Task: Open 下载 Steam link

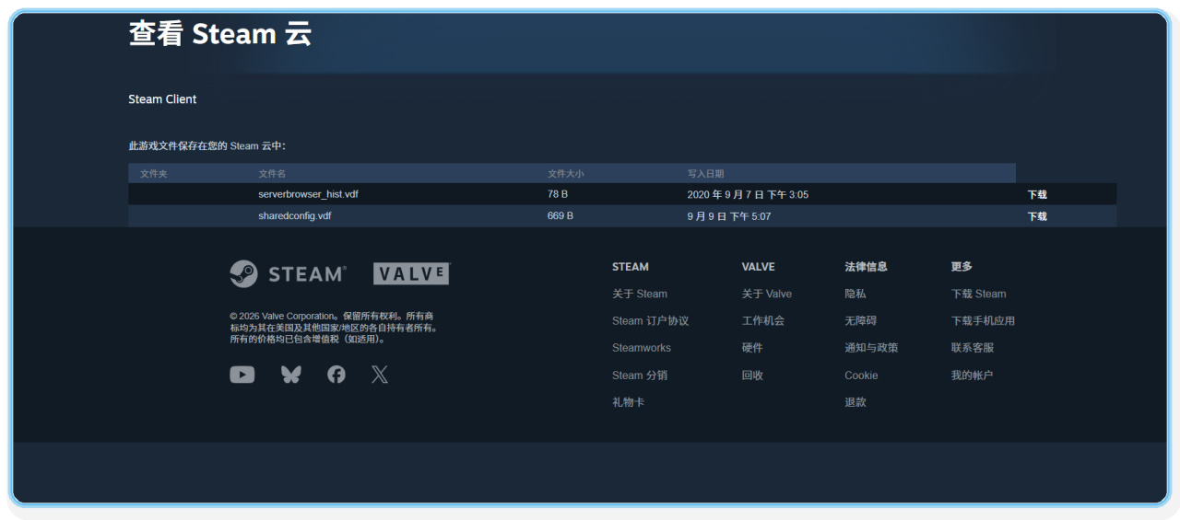Action: click(979, 294)
